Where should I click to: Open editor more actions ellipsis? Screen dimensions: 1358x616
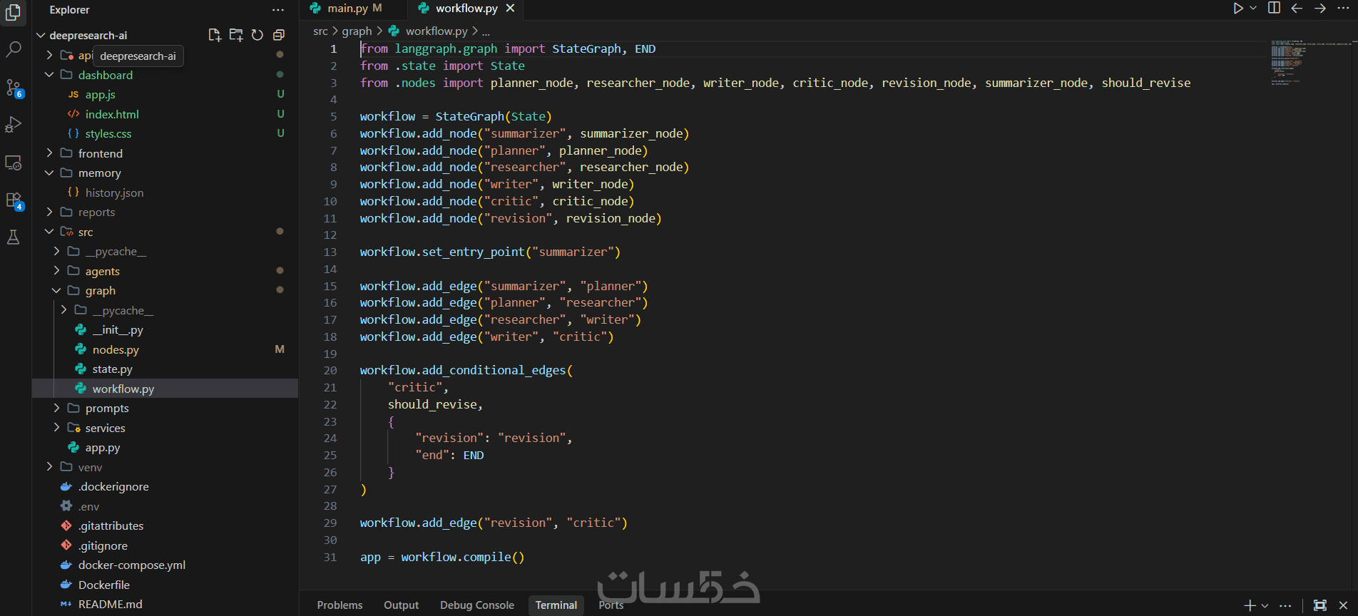pos(1343,8)
